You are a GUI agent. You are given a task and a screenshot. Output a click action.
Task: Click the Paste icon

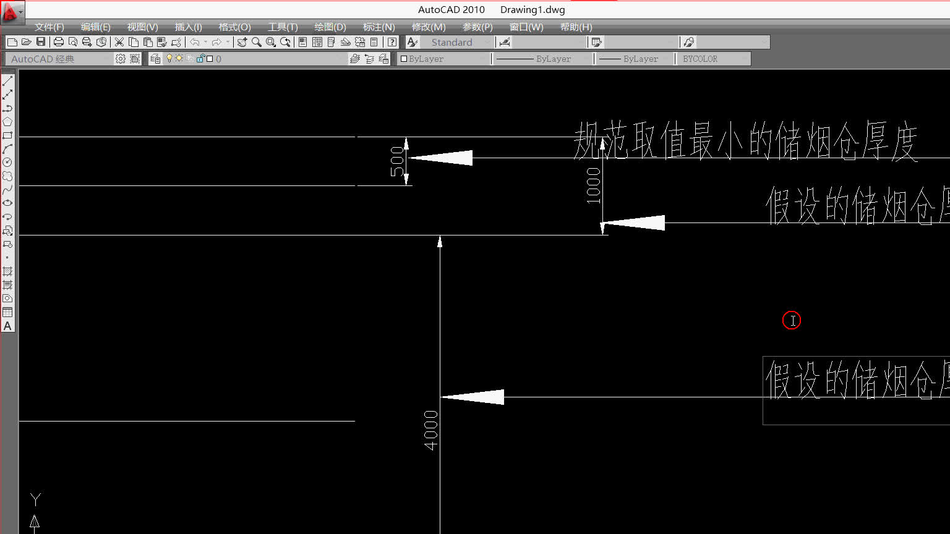148,42
